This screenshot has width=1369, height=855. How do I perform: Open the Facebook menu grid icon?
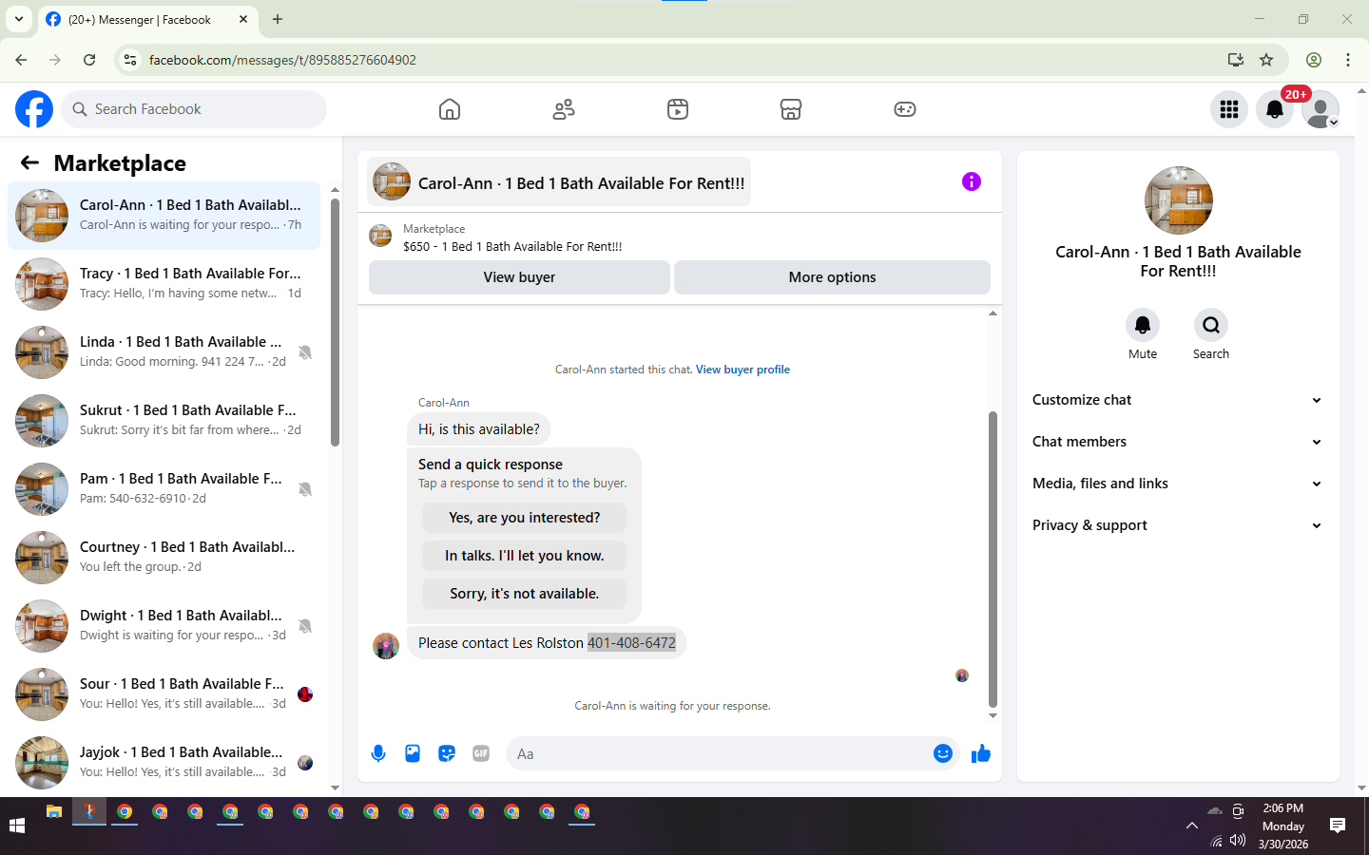[1229, 109]
